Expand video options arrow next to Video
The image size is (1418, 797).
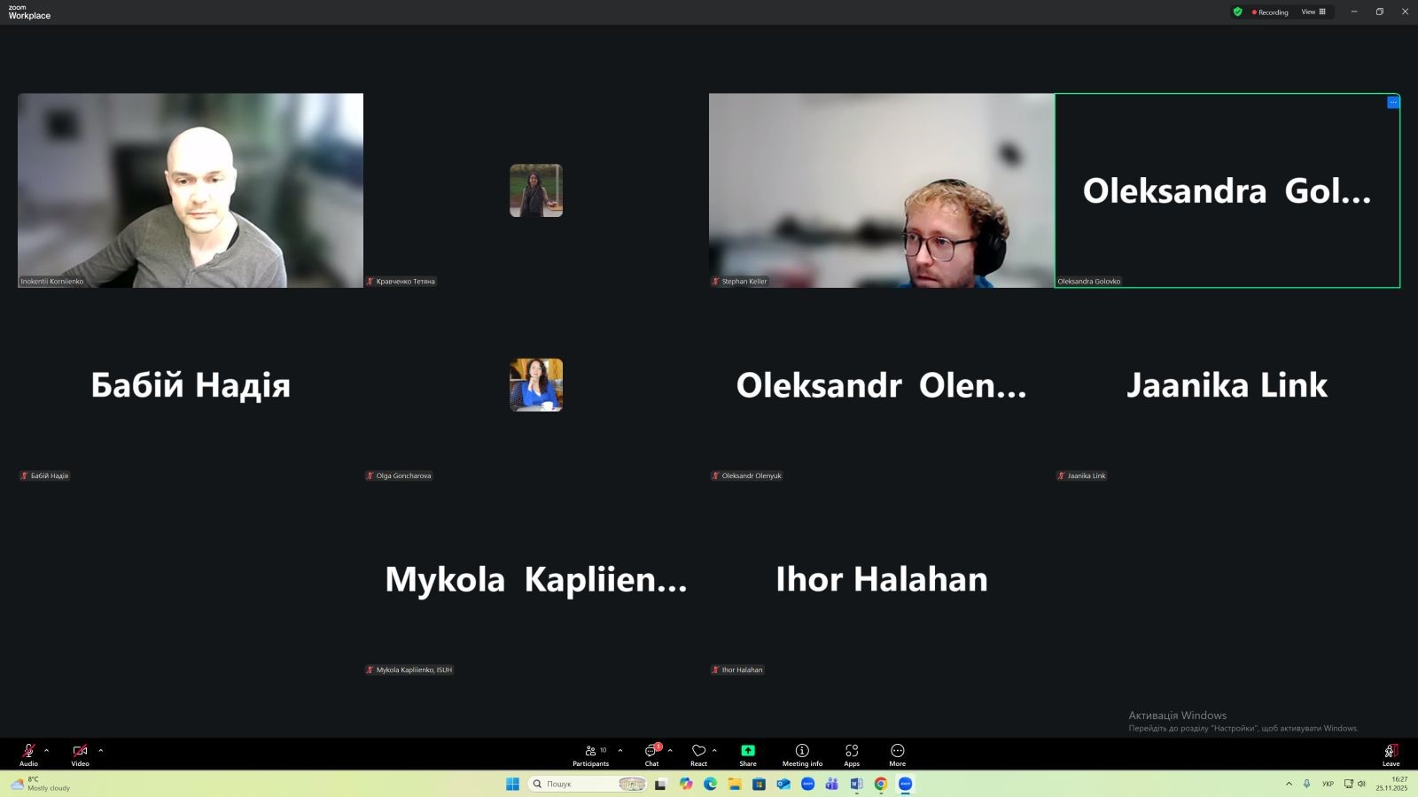(101, 750)
